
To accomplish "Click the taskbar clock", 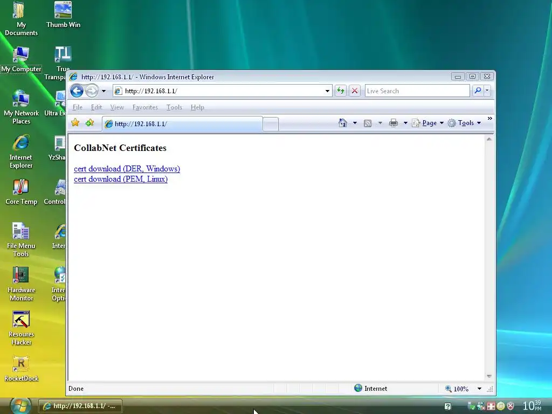I will coord(532,405).
